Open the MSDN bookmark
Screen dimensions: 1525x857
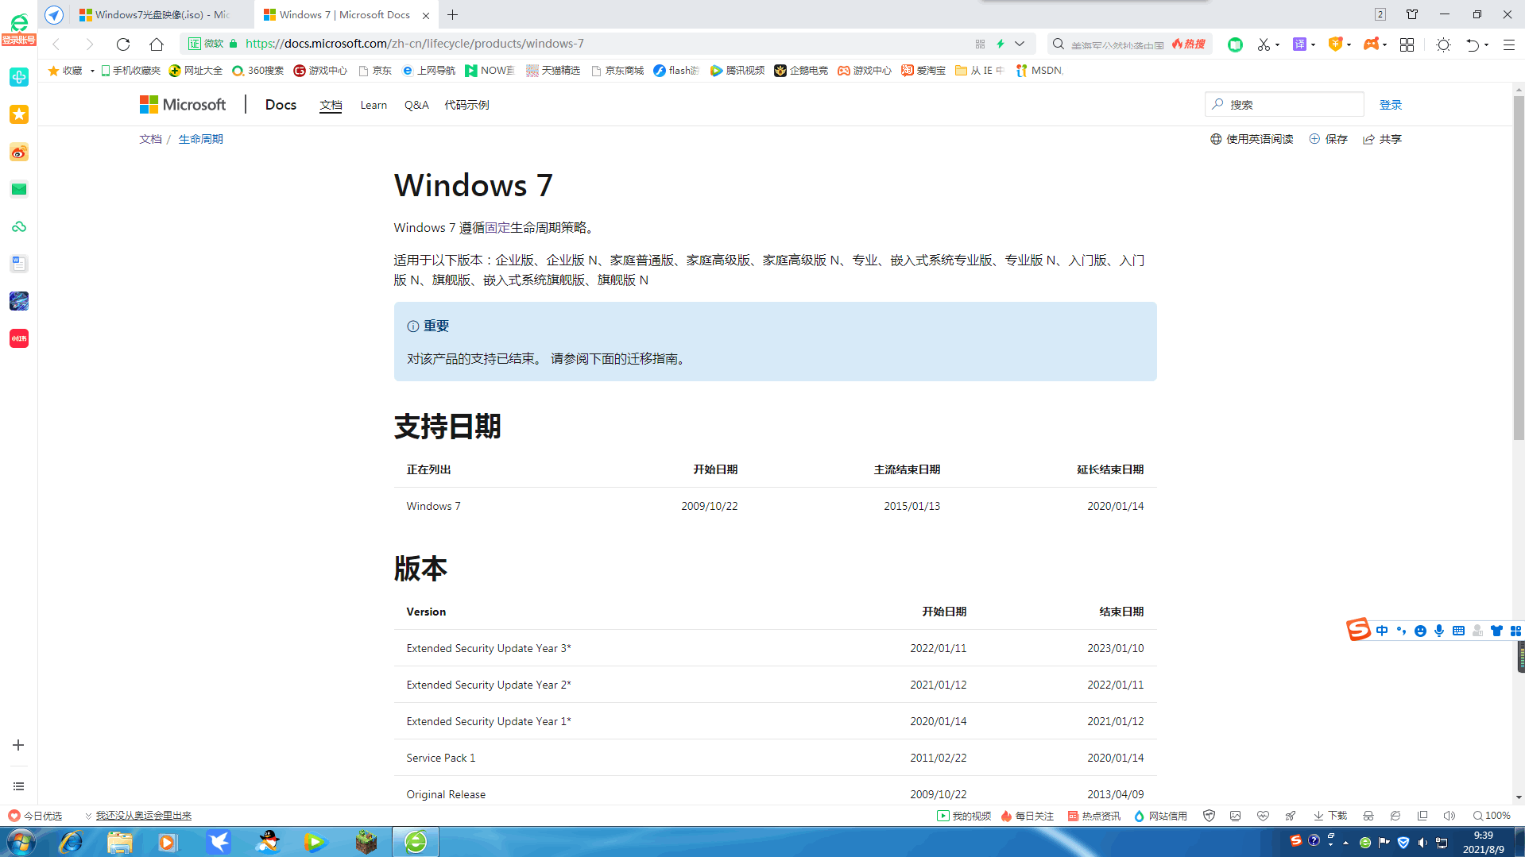tap(1039, 71)
